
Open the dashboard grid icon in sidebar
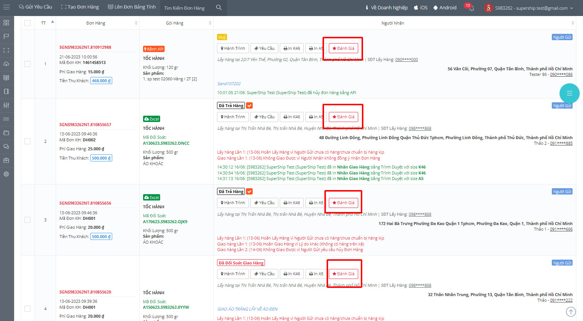pos(6,23)
